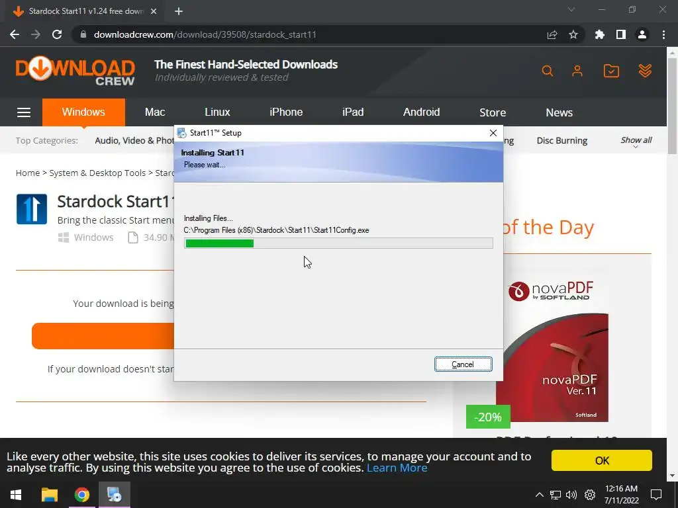This screenshot has height=508, width=678.
Task: Select the iPad category tab
Action: pyautogui.click(x=353, y=112)
